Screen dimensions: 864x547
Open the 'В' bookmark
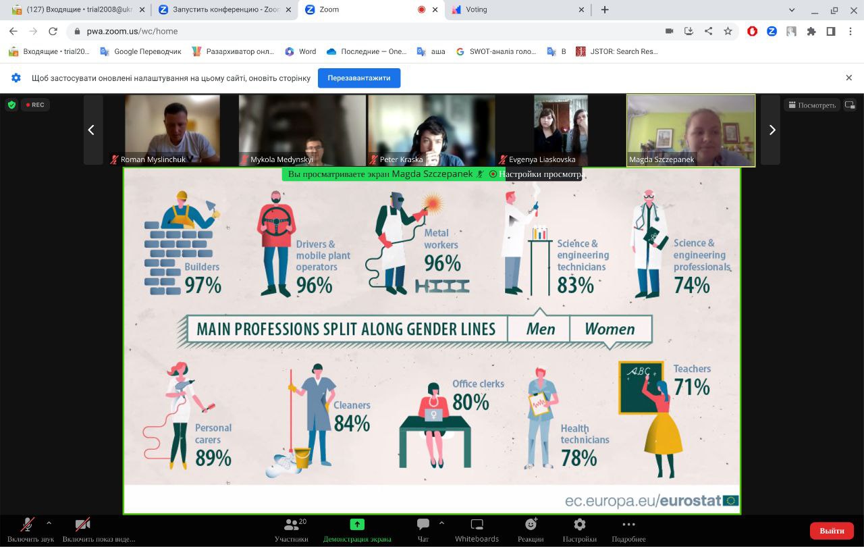click(557, 51)
